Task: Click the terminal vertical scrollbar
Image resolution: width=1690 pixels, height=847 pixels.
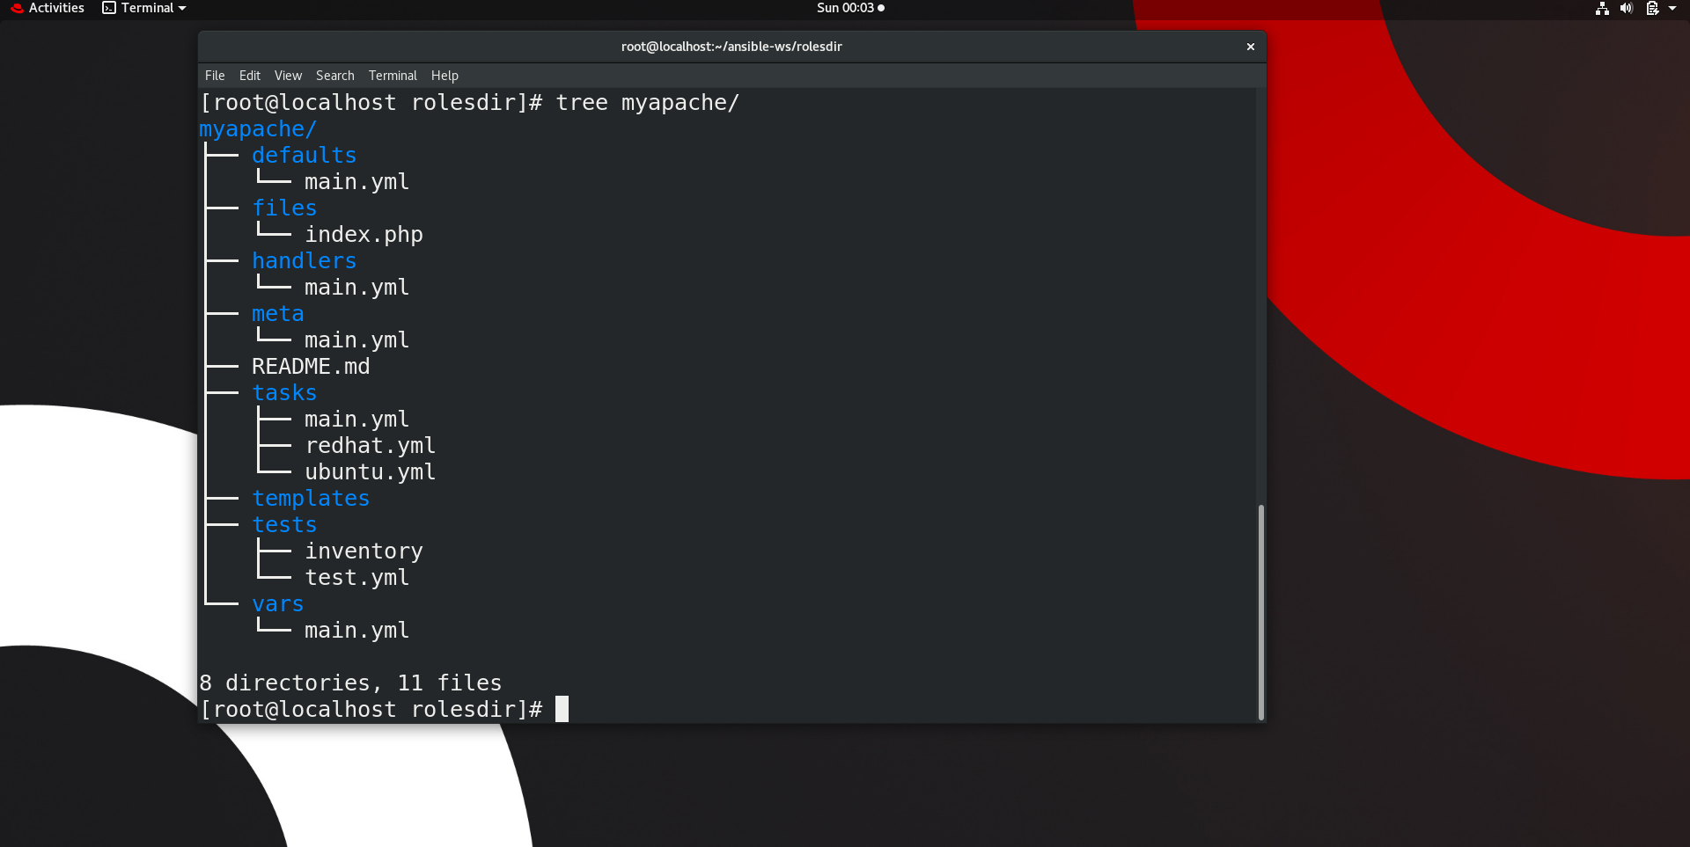Action: point(1260,612)
